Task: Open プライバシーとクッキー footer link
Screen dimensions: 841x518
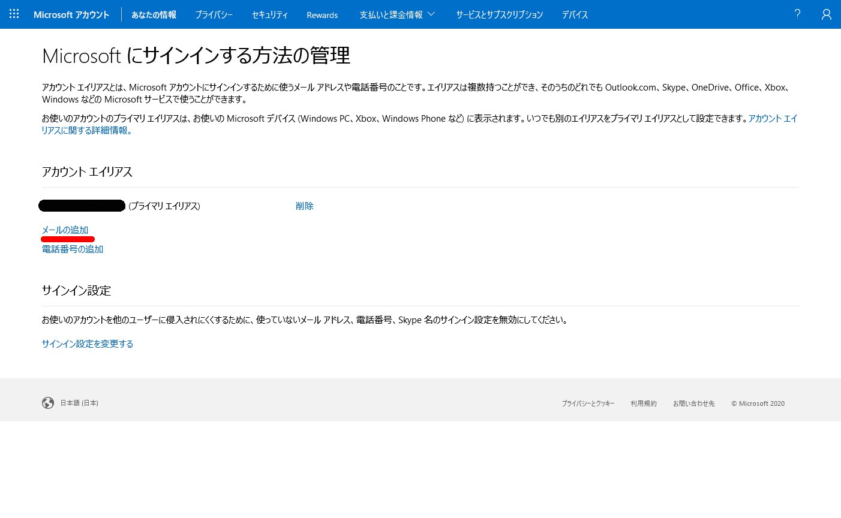Action: [588, 403]
